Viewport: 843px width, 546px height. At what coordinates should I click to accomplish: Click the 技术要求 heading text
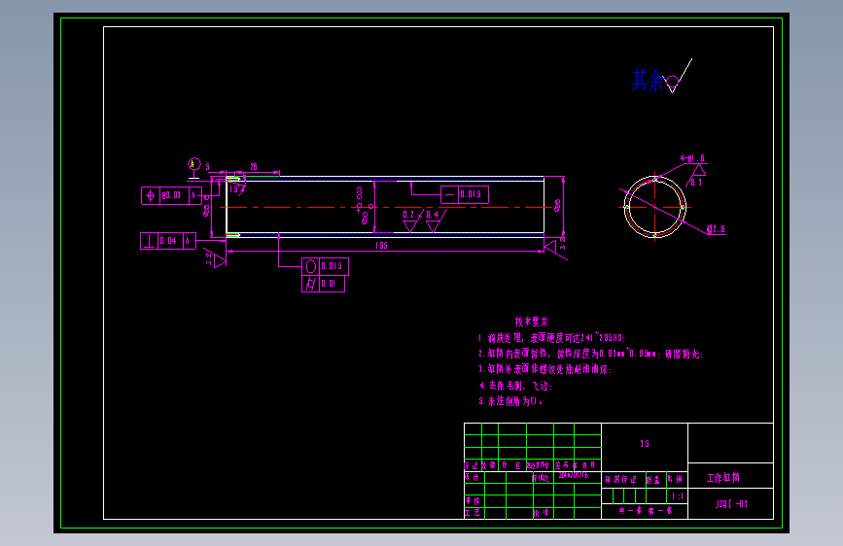531,322
